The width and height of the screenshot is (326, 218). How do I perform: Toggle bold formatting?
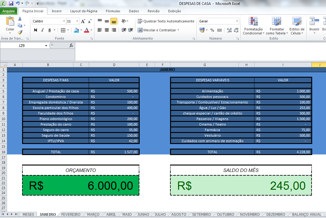(x=36, y=30)
